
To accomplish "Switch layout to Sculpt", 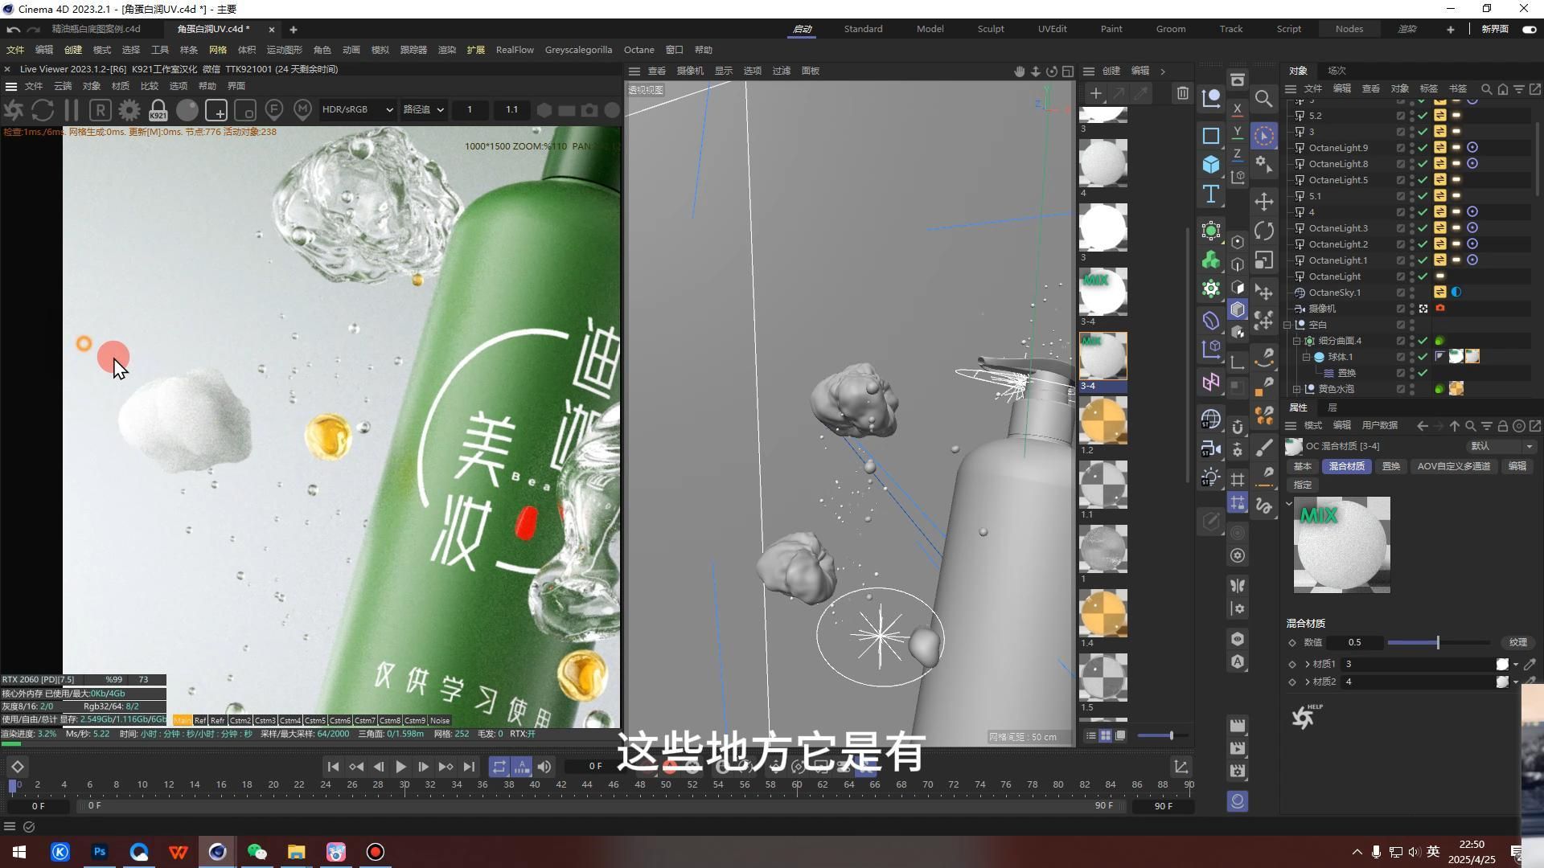I will 991,29.
